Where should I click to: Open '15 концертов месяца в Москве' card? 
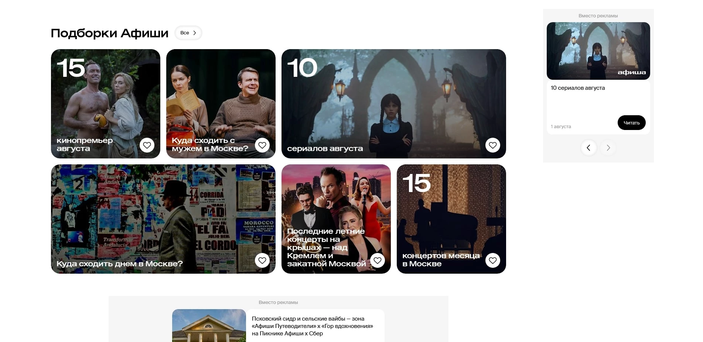tap(451, 214)
